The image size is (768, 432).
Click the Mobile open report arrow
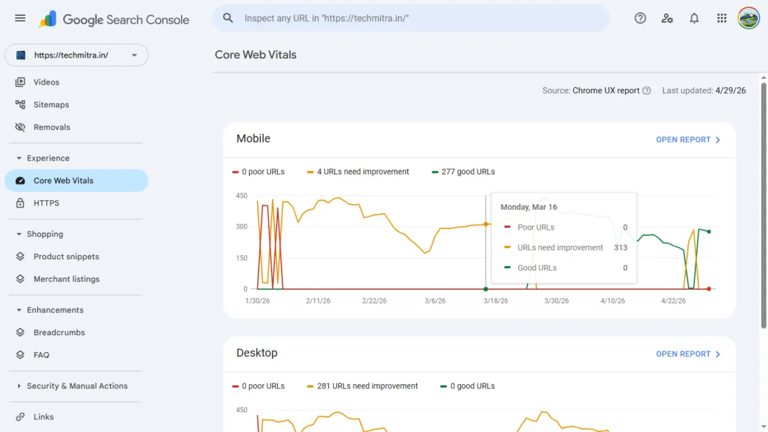pyautogui.click(x=718, y=140)
